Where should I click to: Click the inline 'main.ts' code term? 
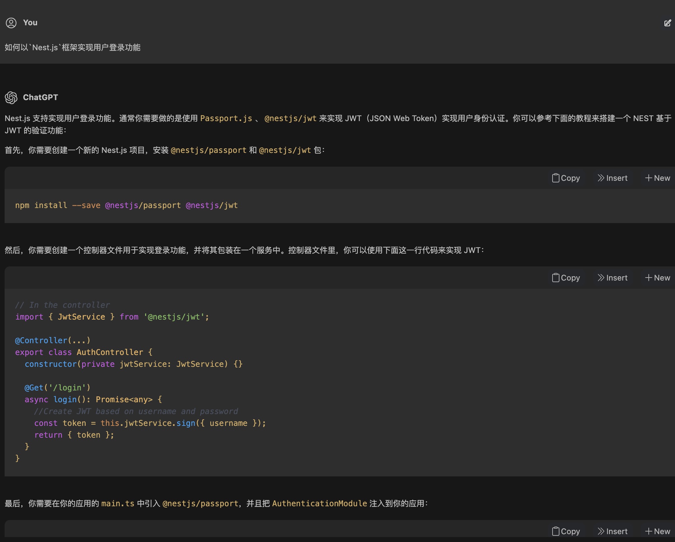(118, 504)
